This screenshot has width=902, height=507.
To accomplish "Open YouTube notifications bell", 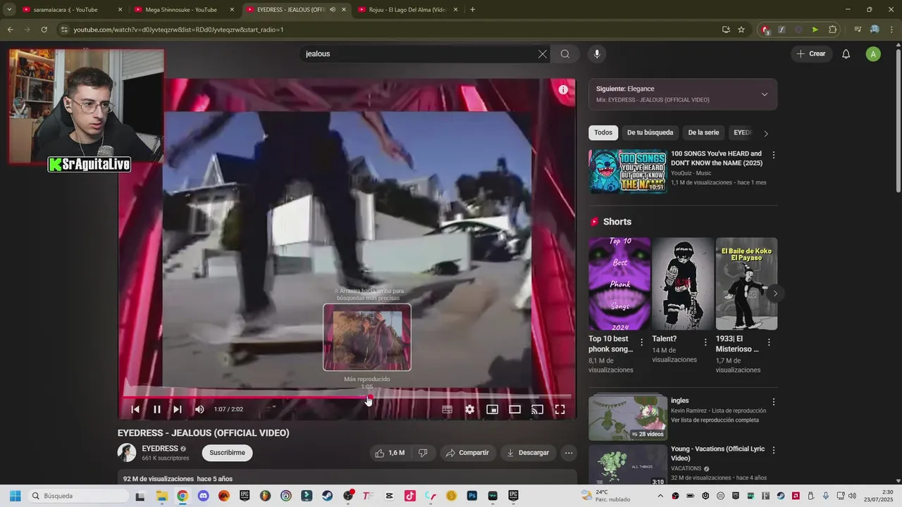I will click(846, 54).
